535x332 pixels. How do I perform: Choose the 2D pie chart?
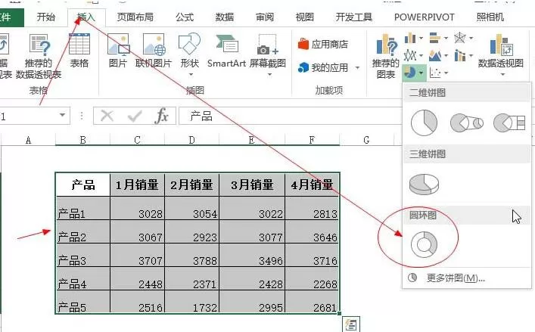pos(424,123)
